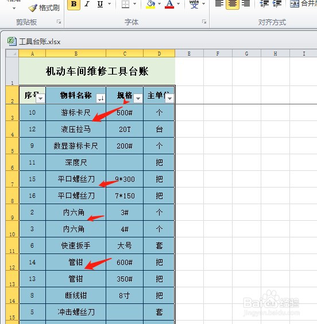This screenshot has width=317, height=324.
Task: Select row 12 header
Action: click(x=12, y=262)
